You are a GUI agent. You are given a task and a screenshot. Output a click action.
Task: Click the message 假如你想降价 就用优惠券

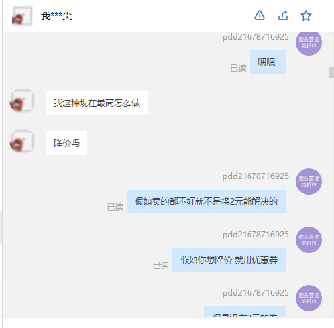(x=229, y=260)
